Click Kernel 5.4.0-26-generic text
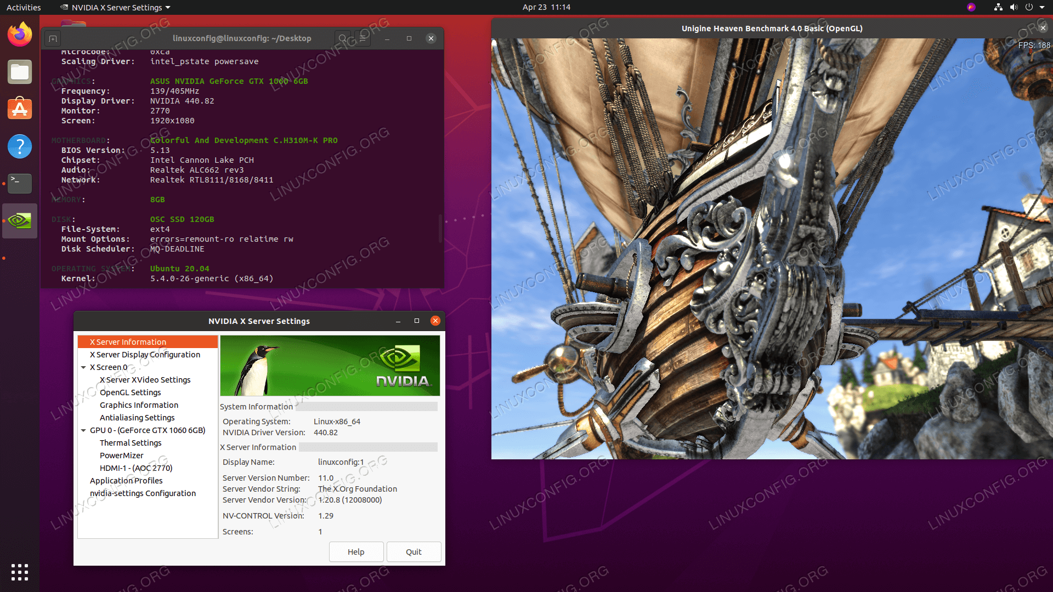The height and width of the screenshot is (592, 1053). (212, 278)
